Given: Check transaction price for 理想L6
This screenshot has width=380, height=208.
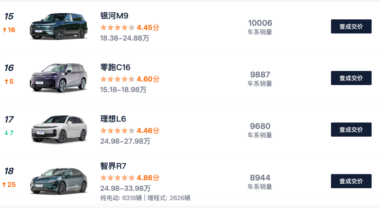Looking at the screenshot, I should pos(351,130).
